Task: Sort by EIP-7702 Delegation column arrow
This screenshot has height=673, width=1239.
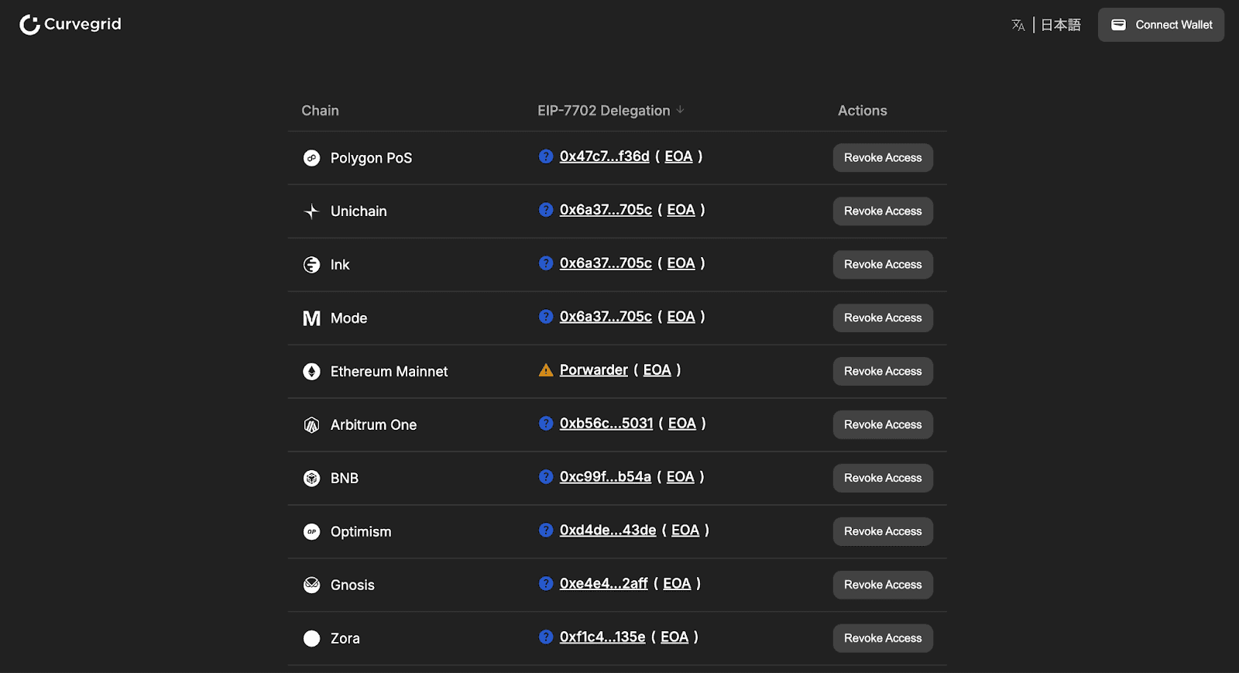Action: point(680,110)
